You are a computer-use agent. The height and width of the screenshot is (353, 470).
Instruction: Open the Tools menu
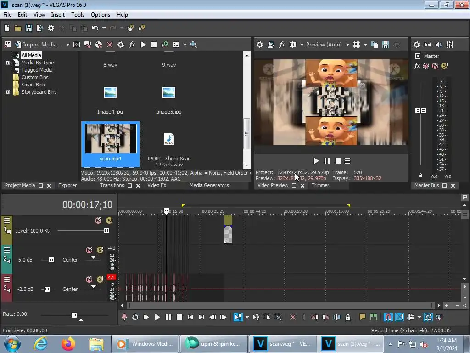click(78, 15)
